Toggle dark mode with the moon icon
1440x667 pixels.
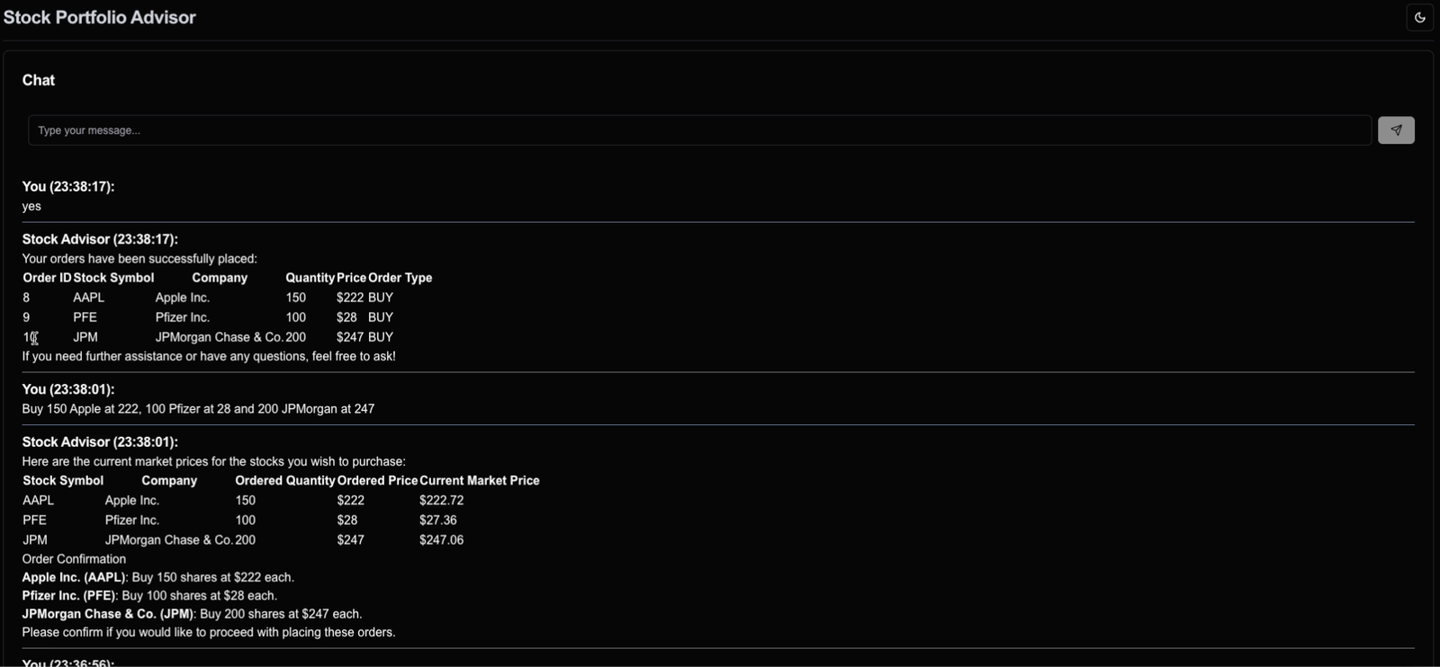(x=1419, y=17)
